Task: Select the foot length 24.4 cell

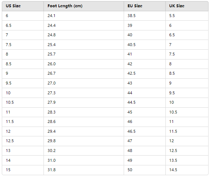Action: (x=84, y=25)
